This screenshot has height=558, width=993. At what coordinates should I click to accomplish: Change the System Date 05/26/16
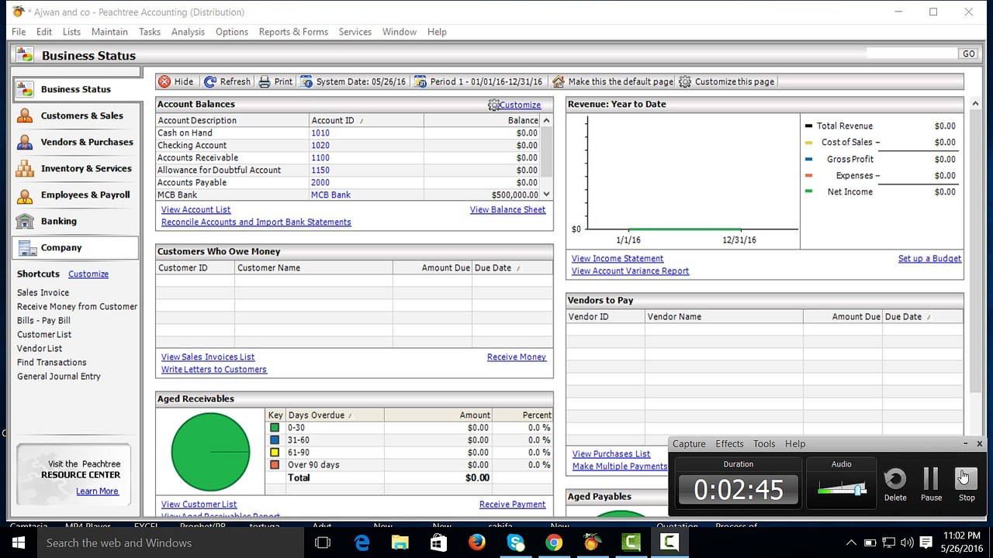pyautogui.click(x=354, y=81)
